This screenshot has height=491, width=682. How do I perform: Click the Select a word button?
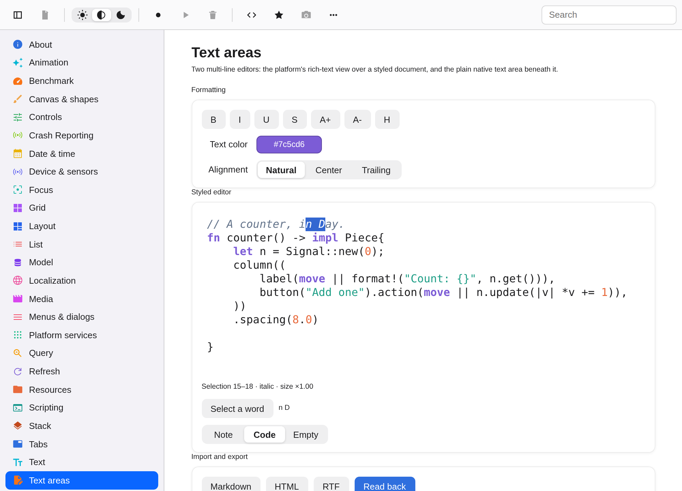[237, 408]
